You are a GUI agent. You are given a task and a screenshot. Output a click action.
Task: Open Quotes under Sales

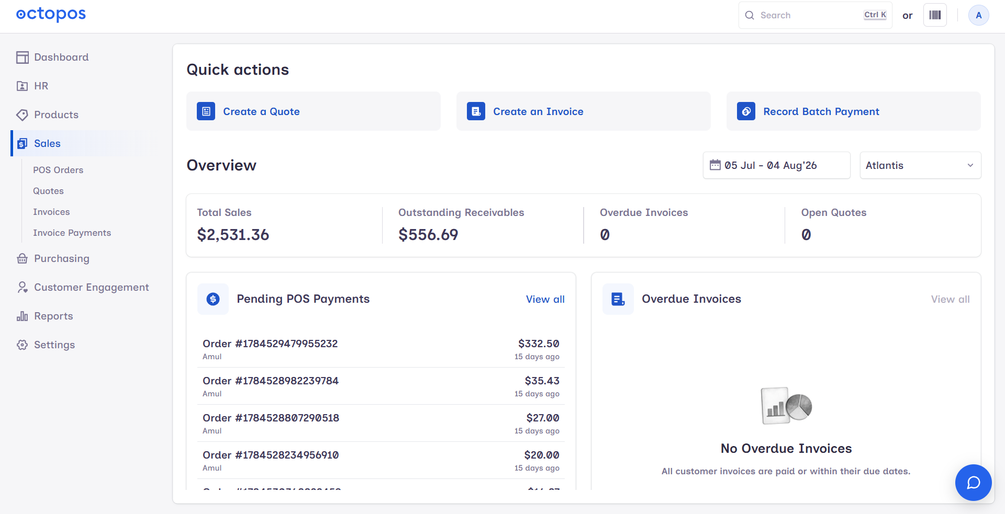point(48,191)
